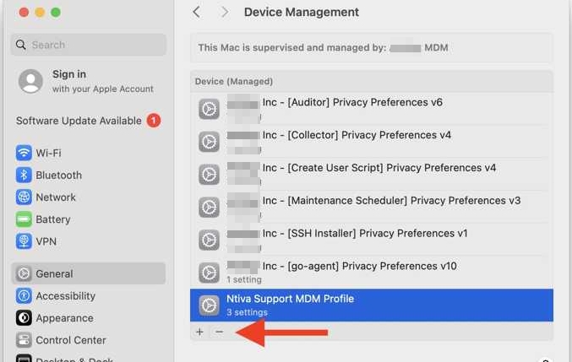Viewport: 572px width, 362px height.
Task: Open Sign in with your Apple Account
Action: [x=88, y=81]
